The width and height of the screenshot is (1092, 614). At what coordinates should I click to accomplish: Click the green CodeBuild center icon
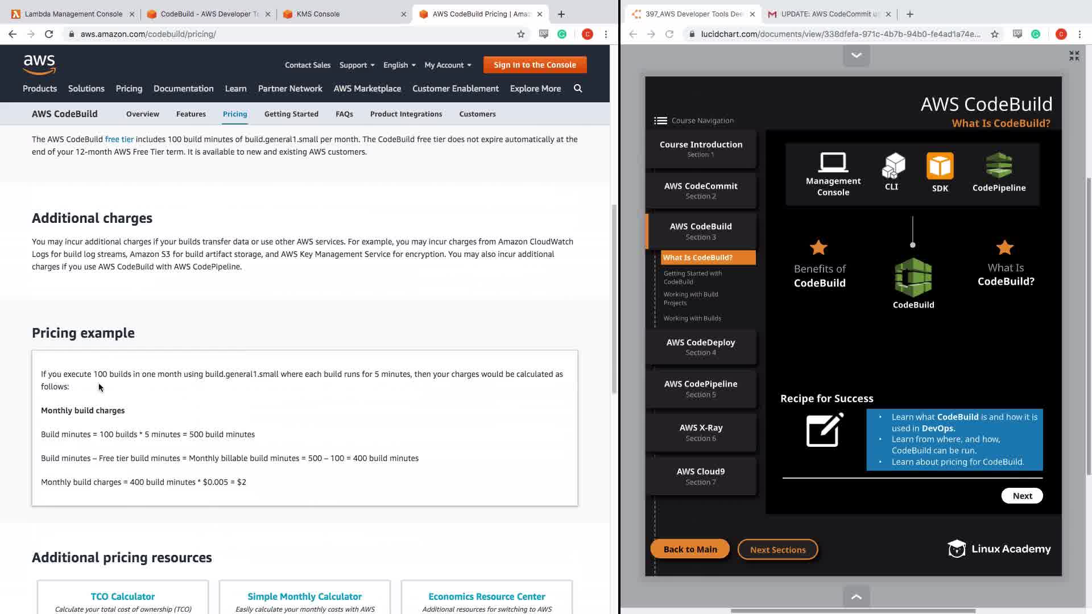coord(913,278)
